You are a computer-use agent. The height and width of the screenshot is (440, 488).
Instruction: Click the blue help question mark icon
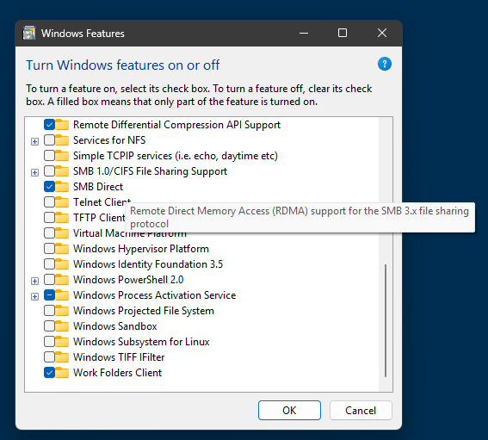385,64
